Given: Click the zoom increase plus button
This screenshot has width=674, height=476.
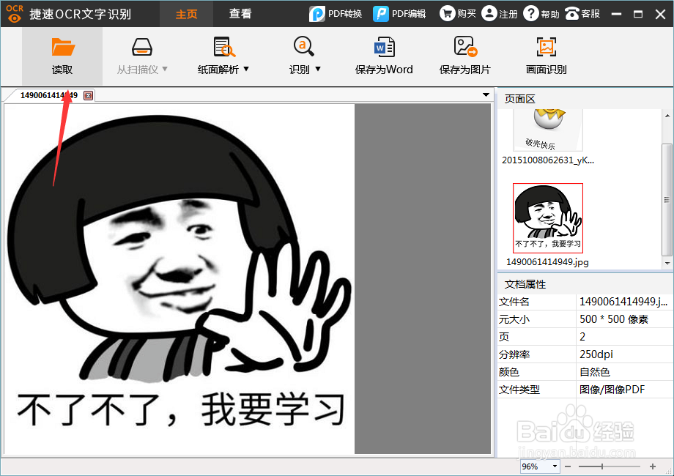Looking at the screenshot, I should pos(651,465).
